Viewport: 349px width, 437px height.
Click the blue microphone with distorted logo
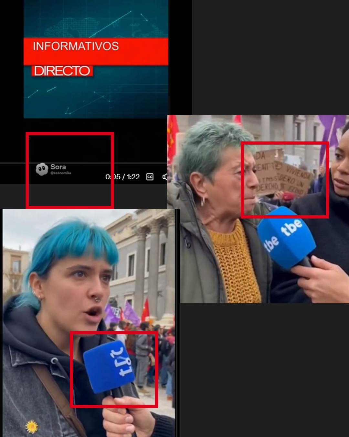109,366
